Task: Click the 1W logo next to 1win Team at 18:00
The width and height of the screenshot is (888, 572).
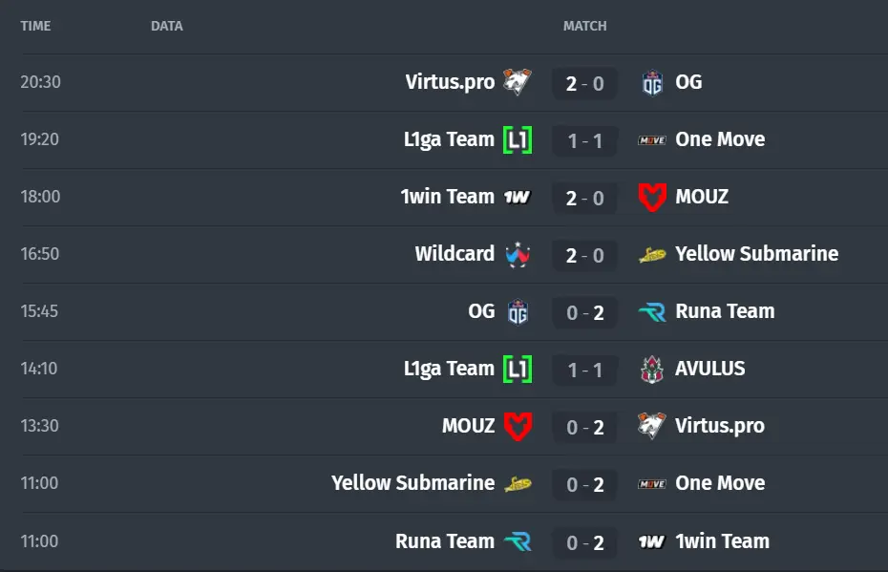Action: click(x=518, y=197)
